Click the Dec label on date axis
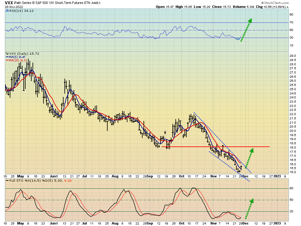The width and height of the screenshot is (301, 226). (245, 176)
